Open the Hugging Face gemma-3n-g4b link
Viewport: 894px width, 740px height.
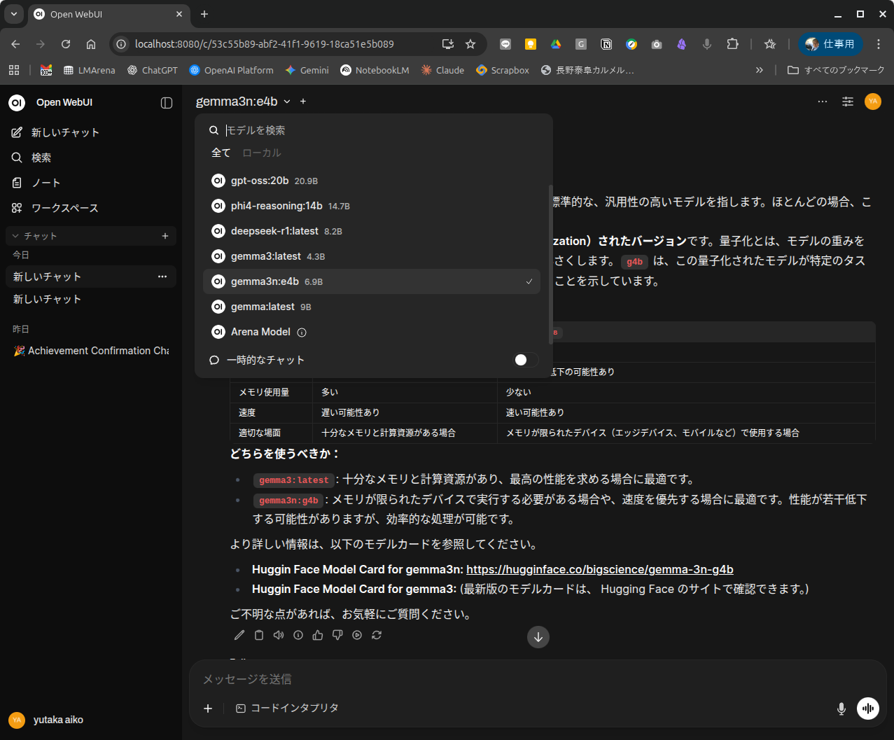[x=600, y=569]
